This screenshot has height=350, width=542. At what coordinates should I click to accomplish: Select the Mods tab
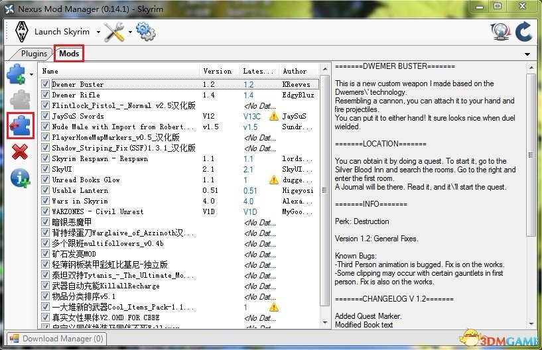[x=69, y=54]
